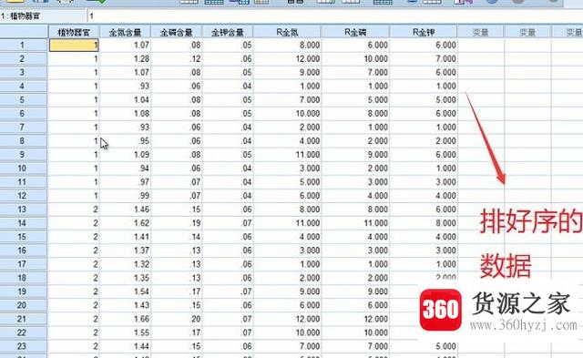Click the 全磷含量 cell .19 in row 14
The image size is (583, 358).
click(176, 223)
